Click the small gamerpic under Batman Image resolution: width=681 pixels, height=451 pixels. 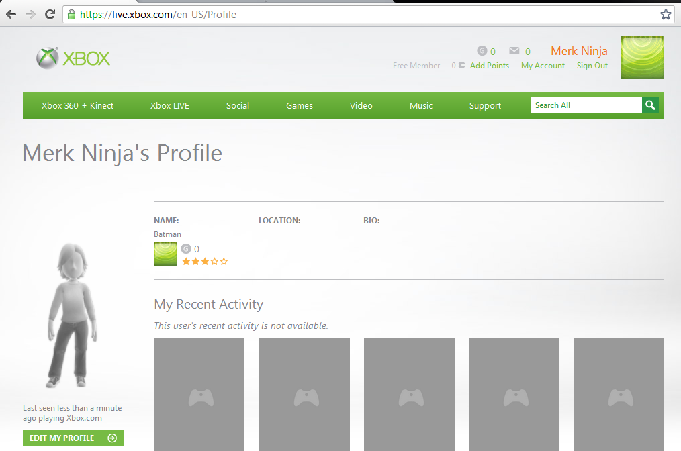point(165,254)
